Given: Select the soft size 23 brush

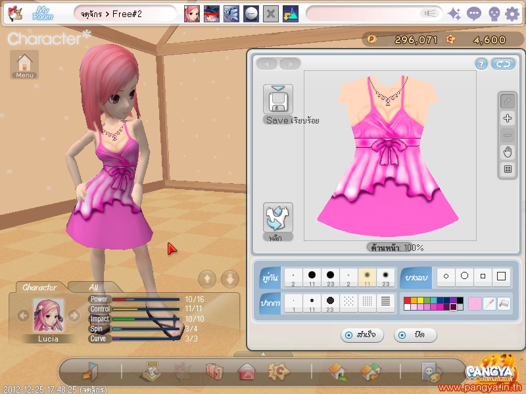Looking at the screenshot, I should pos(386,277).
